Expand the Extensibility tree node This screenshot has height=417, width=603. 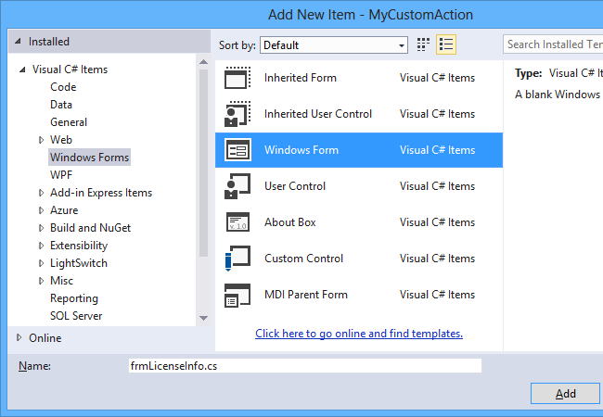coord(41,246)
